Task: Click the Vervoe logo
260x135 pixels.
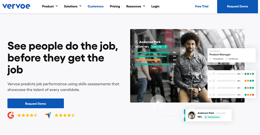Action: [16, 6]
